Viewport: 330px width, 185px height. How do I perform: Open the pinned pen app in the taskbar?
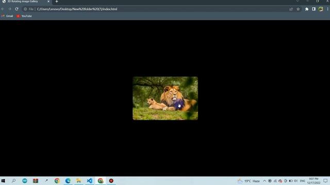coord(46,180)
